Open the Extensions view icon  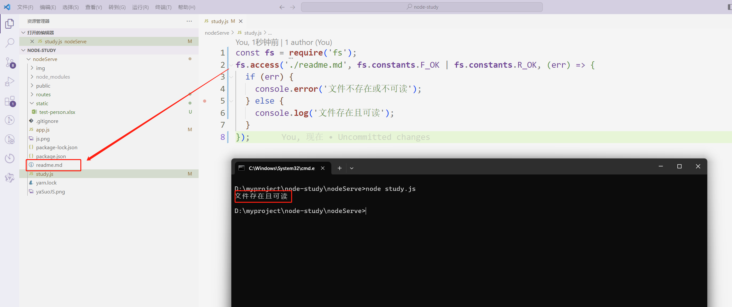pos(10,101)
